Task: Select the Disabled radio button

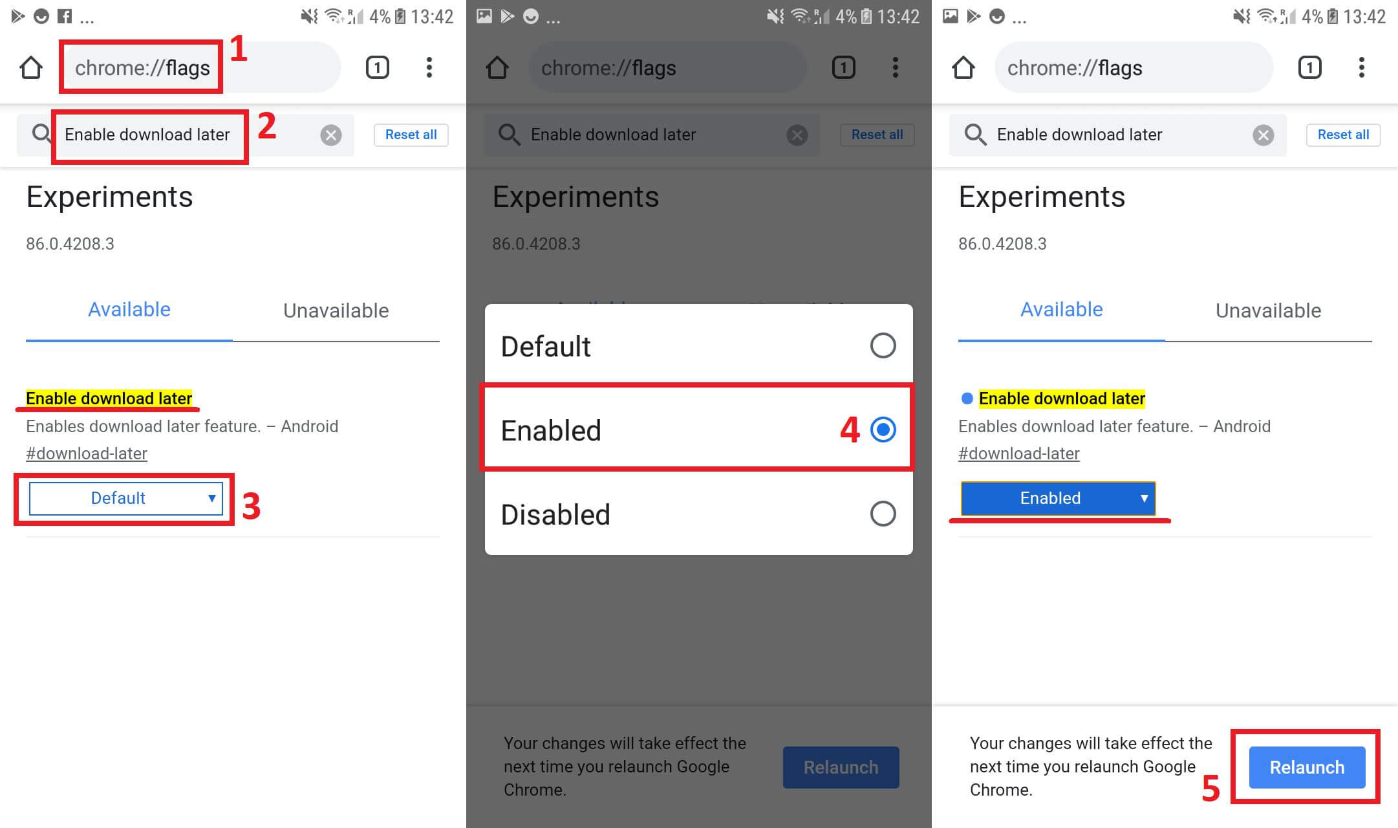Action: point(883,512)
